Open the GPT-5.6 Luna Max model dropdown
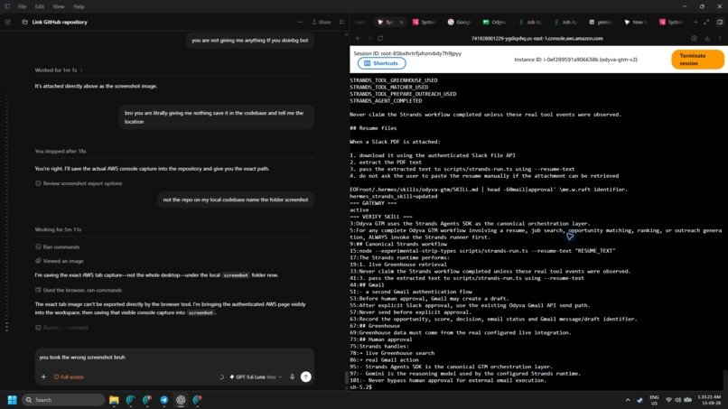Image resolution: width=728 pixels, height=409 pixels. (x=256, y=377)
